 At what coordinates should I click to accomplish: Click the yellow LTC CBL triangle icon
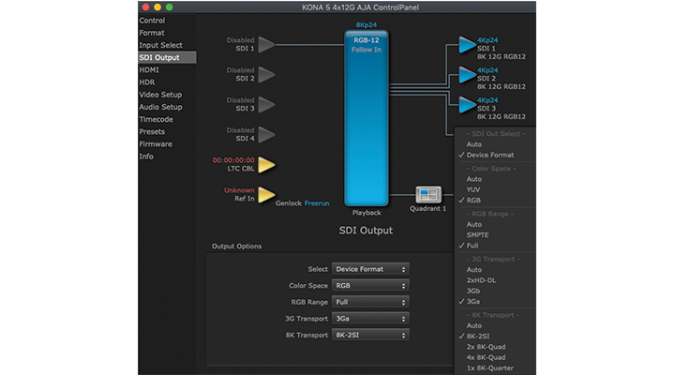point(266,165)
